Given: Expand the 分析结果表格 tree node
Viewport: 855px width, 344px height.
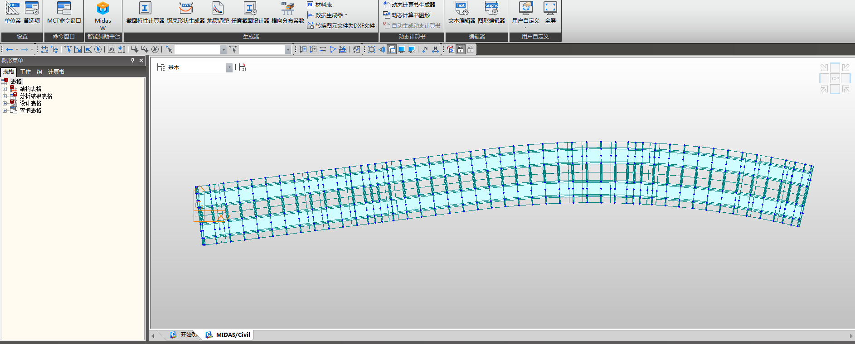Looking at the screenshot, I should pos(5,96).
